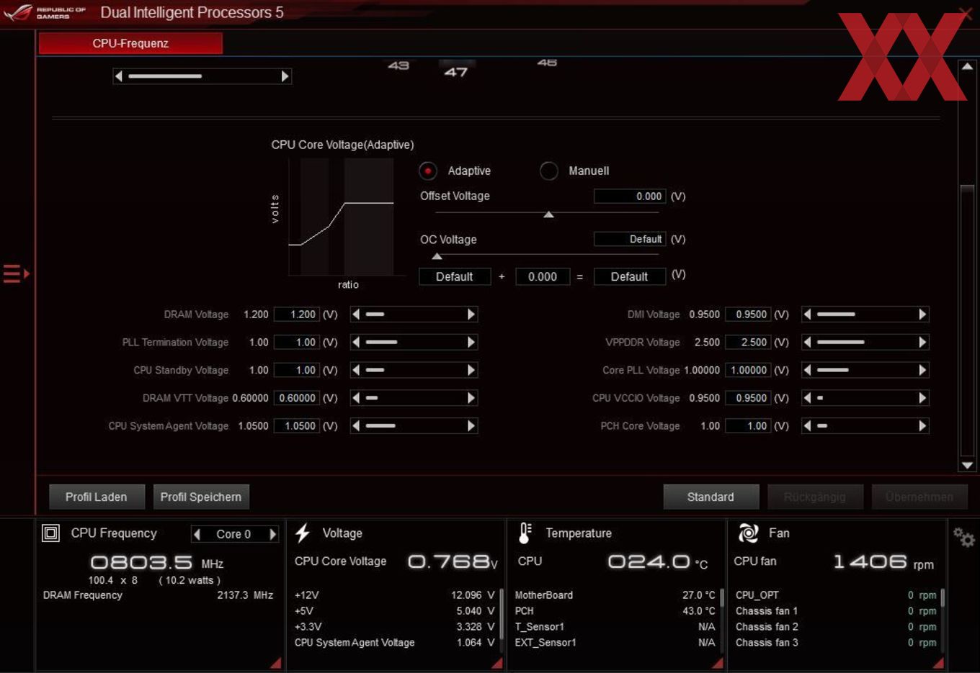Switch to previous core with left arrow
Image resolution: width=980 pixels, height=673 pixels.
click(197, 534)
